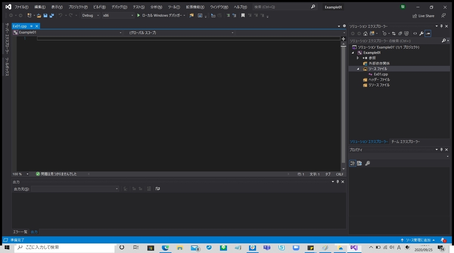Click the Pending Changes filter clock icon

[x=384, y=34]
